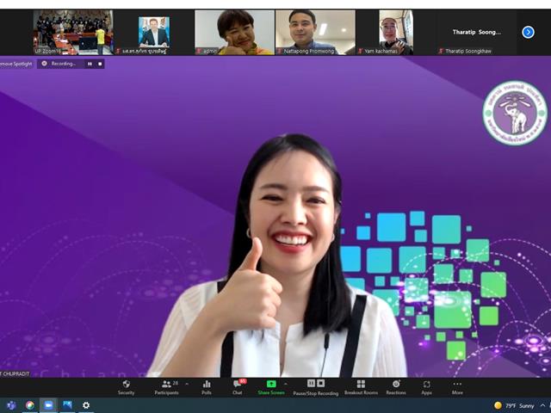
Task: Click the 79°F Sunny weather widget
Action: [x=514, y=406]
